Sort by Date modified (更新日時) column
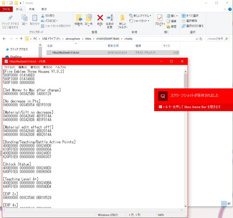The height and width of the screenshot is (218, 233). pyautogui.click(x=120, y=46)
